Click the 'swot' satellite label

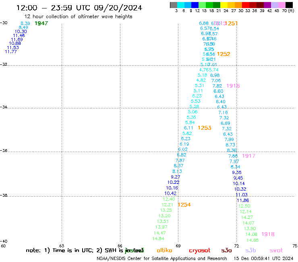[x=276, y=250]
